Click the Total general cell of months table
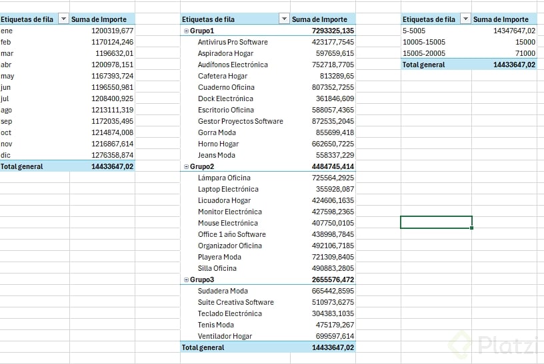 coord(21,166)
